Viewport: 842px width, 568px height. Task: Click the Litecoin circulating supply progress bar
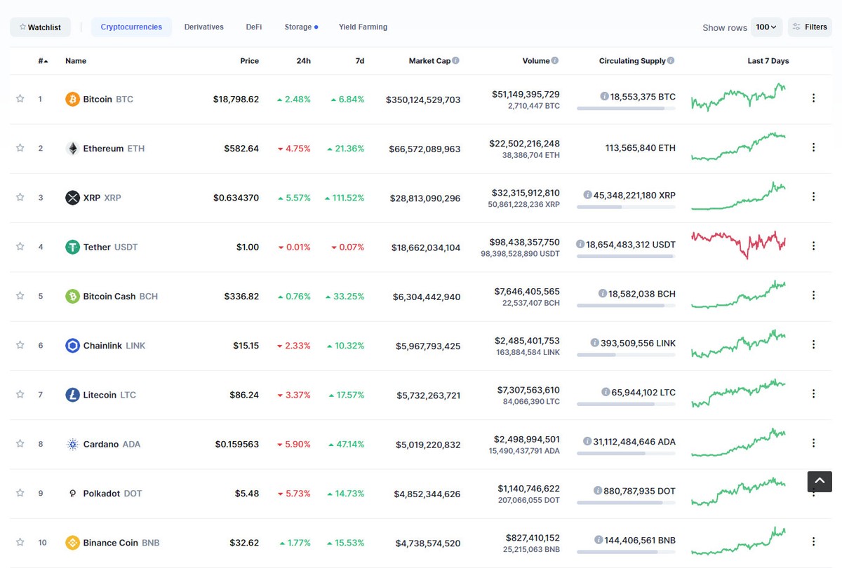coord(627,405)
